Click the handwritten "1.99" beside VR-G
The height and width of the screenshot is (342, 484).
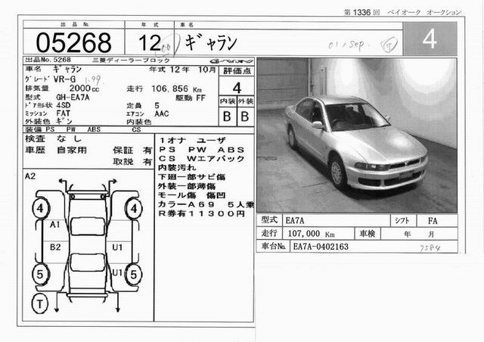(x=92, y=81)
